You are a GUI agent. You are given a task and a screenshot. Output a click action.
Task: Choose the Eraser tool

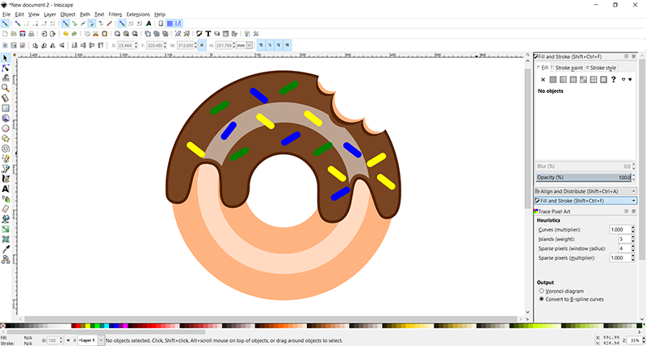6,209
